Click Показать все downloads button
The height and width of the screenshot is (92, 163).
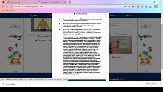(152, 84)
